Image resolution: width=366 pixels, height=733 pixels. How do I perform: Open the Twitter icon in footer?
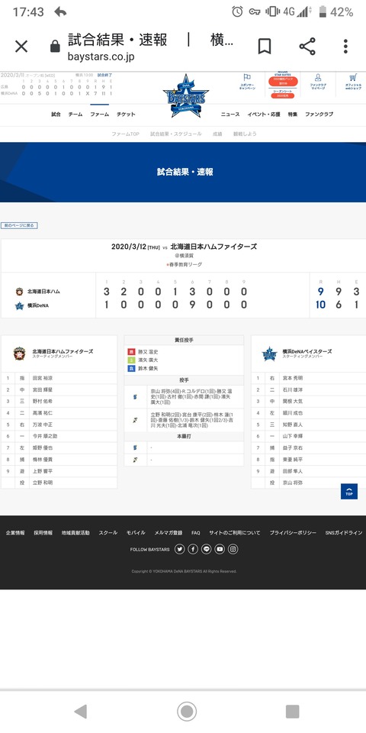tap(179, 549)
